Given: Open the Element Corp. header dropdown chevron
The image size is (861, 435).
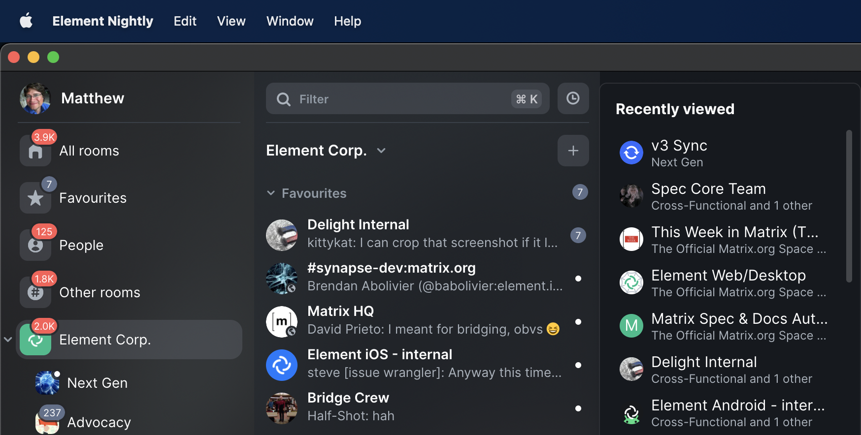Looking at the screenshot, I should click(x=381, y=151).
